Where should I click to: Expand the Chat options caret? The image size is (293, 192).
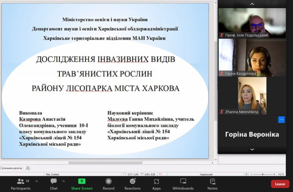click(64, 181)
